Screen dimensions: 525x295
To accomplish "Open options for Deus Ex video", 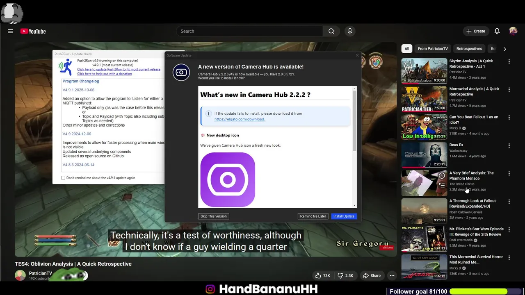I will (509, 145).
